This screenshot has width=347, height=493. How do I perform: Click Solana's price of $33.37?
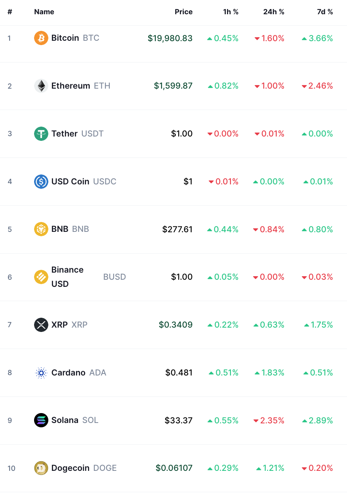[179, 420]
